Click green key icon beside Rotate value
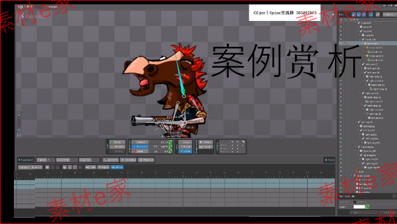The image size is (397, 224). click(170, 142)
